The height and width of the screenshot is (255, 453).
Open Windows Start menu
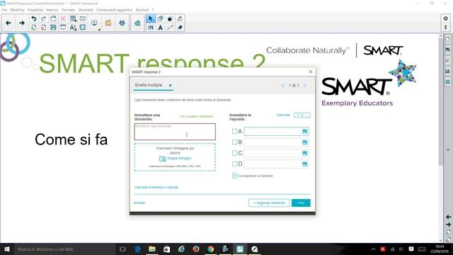coord(7,249)
